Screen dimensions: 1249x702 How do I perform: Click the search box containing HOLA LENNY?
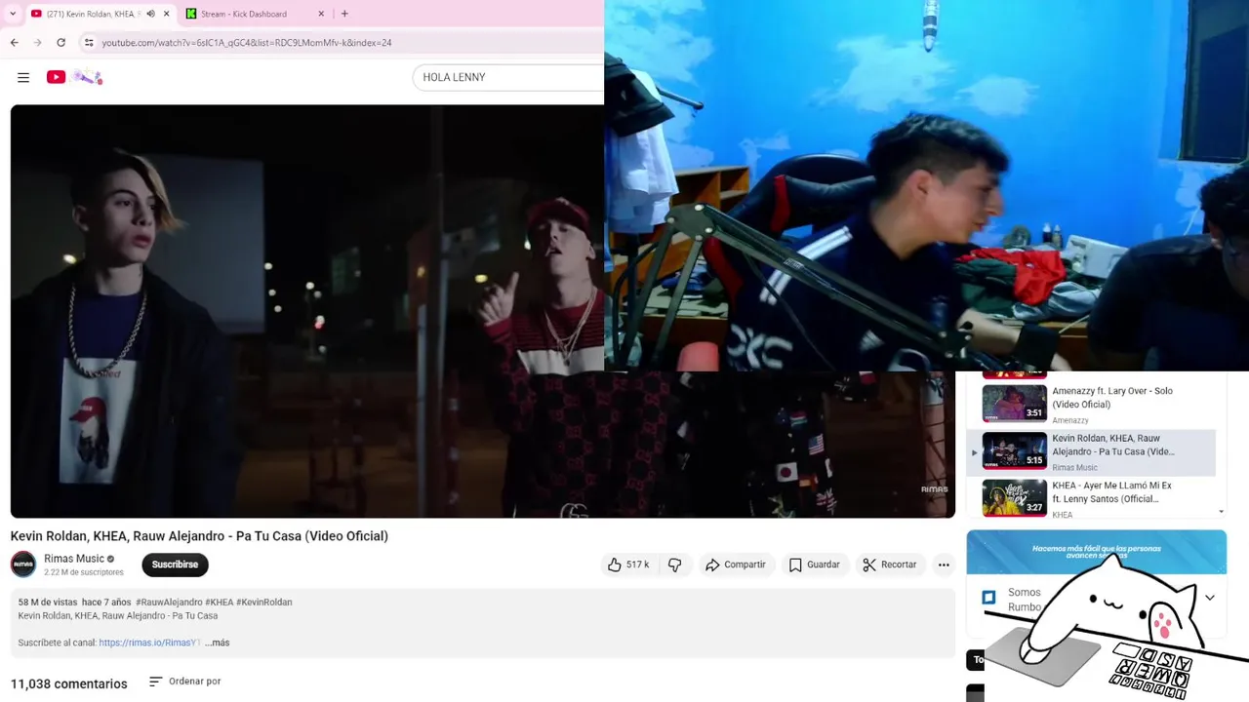pyautogui.click(x=508, y=77)
